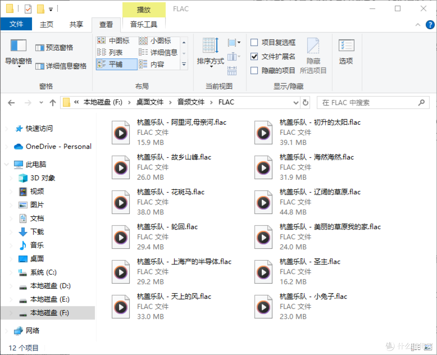Switch to details layout
Image resolution: width=437 pixels, height=355 pixels.
click(158, 53)
